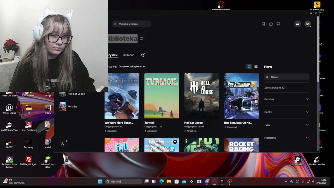Open the nt folder on desktop

point(29,109)
